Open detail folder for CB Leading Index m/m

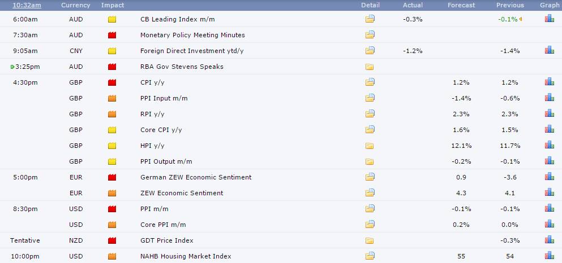[370, 19]
